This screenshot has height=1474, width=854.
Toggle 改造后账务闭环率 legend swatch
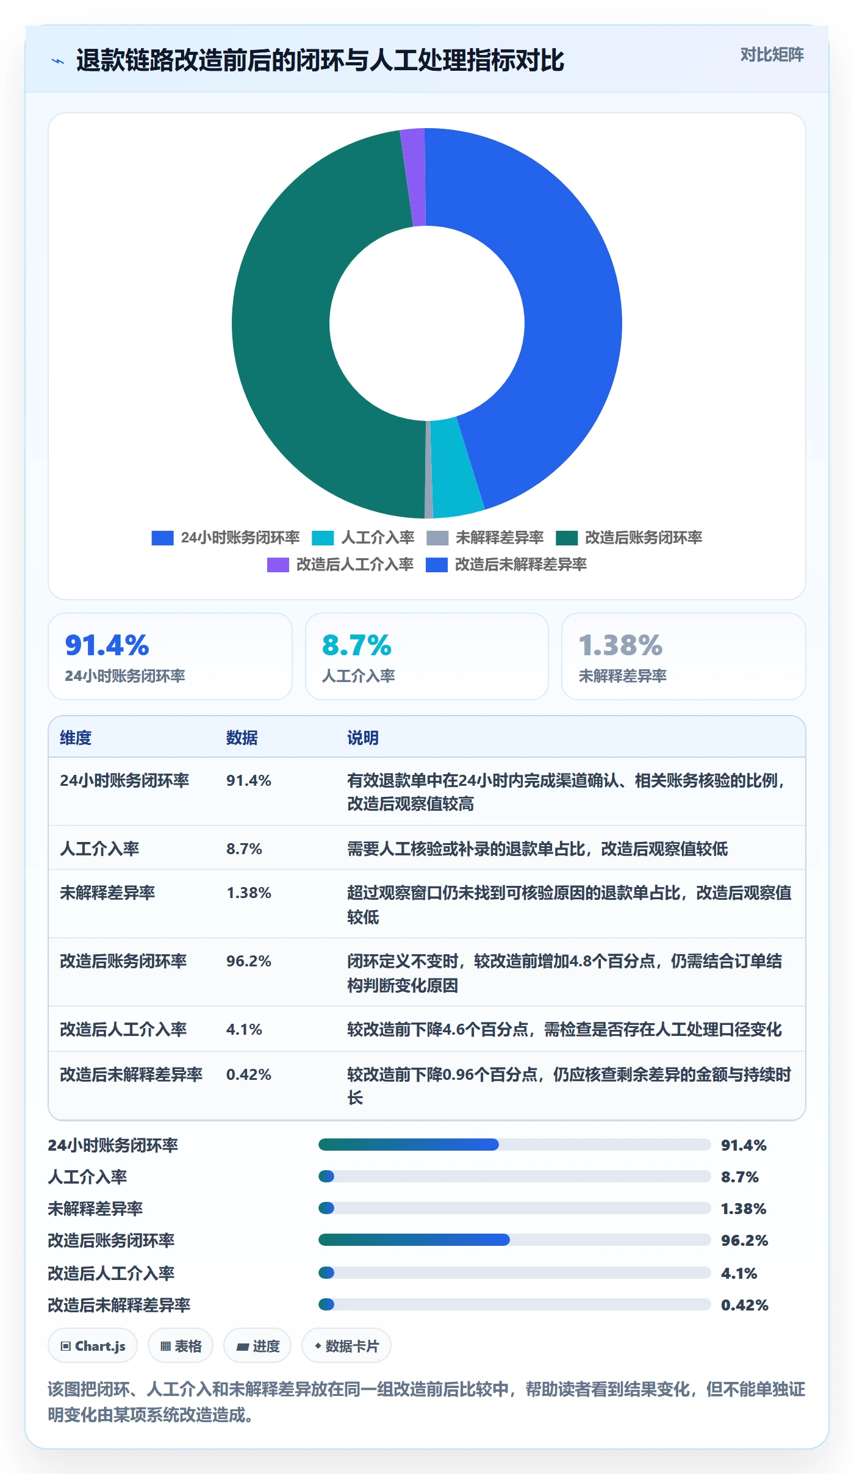click(567, 537)
